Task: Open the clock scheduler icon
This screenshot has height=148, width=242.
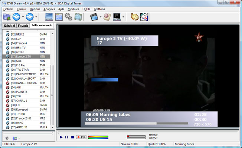Action: click(144, 17)
